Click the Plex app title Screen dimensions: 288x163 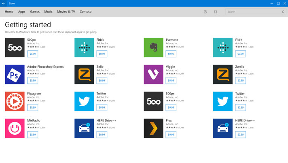click(169, 121)
